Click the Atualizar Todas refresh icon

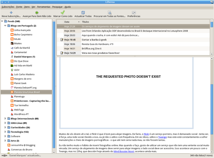pyautogui.click(x=83, y=12)
